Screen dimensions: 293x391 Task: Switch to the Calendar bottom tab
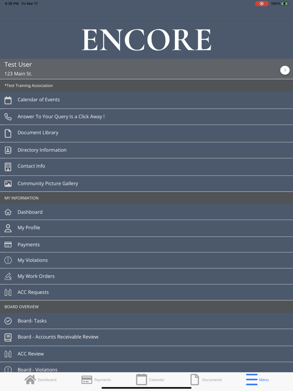[x=150, y=380]
